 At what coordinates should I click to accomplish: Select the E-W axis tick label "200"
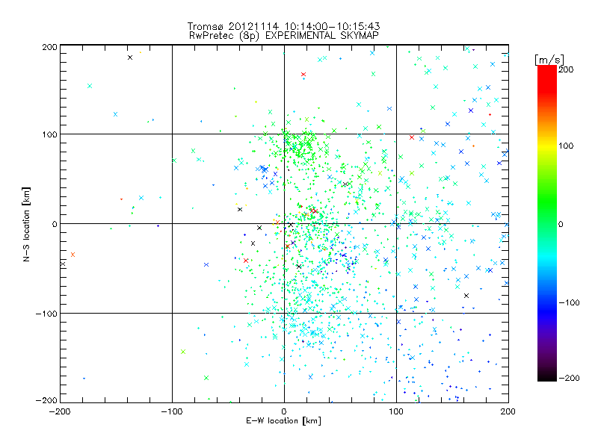coord(508,411)
